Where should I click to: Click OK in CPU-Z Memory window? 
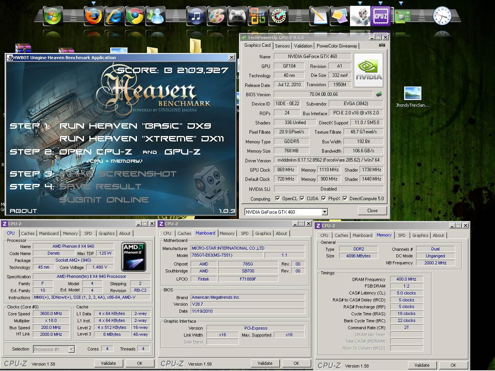pyautogui.click(x=453, y=365)
